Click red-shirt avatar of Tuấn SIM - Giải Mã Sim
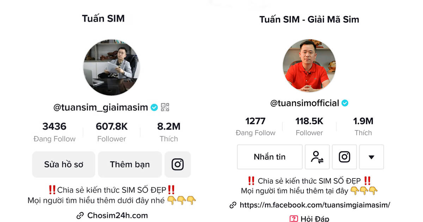Image resolution: width=423 pixels, height=222 pixels. 309,66
